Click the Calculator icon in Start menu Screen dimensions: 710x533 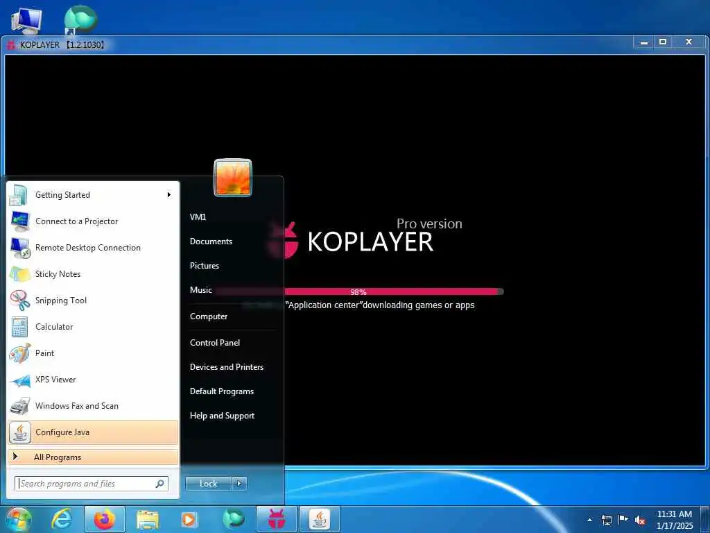click(x=20, y=327)
